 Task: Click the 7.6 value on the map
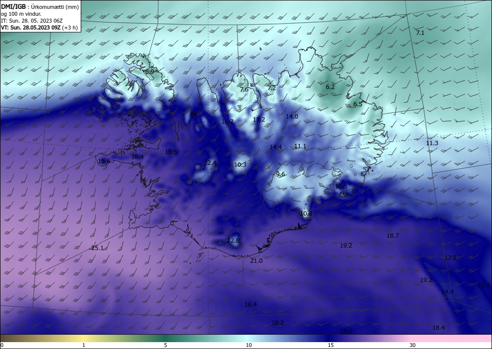(x=244, y=90)
